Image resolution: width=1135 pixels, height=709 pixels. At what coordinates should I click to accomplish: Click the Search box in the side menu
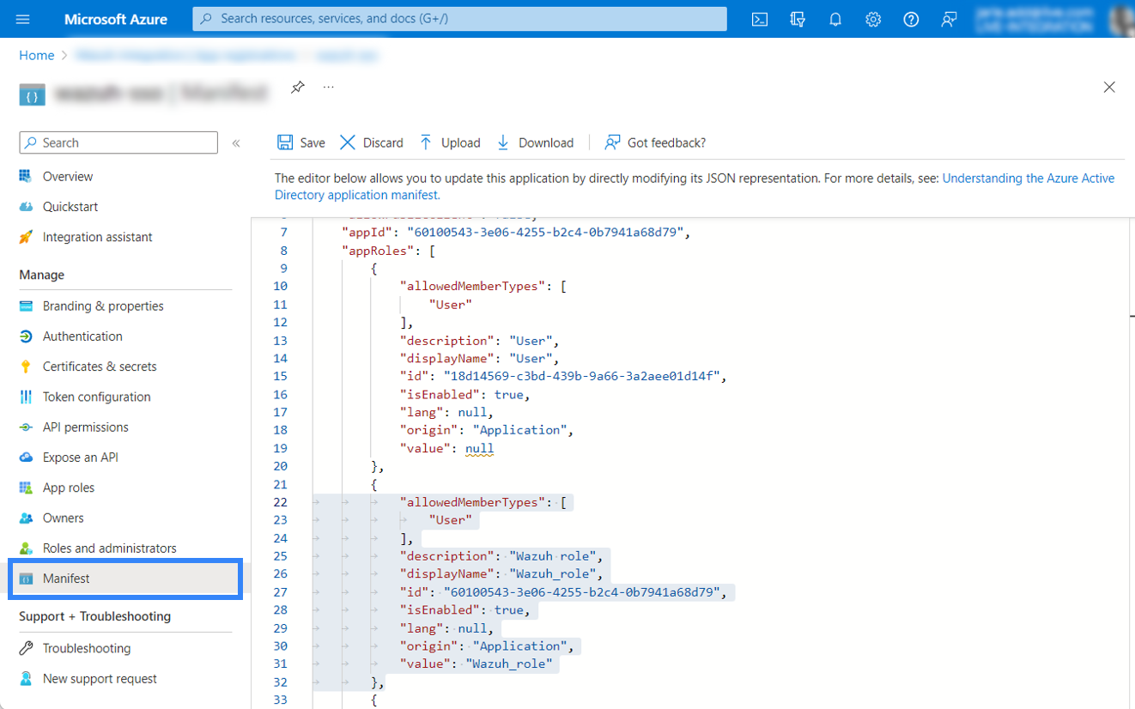point(118,142)
